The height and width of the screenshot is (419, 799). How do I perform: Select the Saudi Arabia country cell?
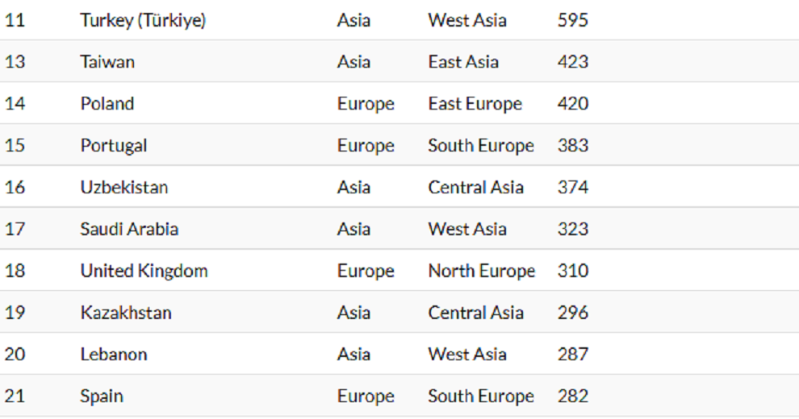pyautogui.click(x=129, y=230)
